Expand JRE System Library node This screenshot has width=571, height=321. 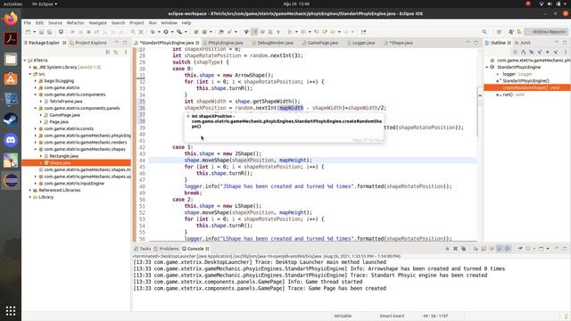click(x=30, y=68)
